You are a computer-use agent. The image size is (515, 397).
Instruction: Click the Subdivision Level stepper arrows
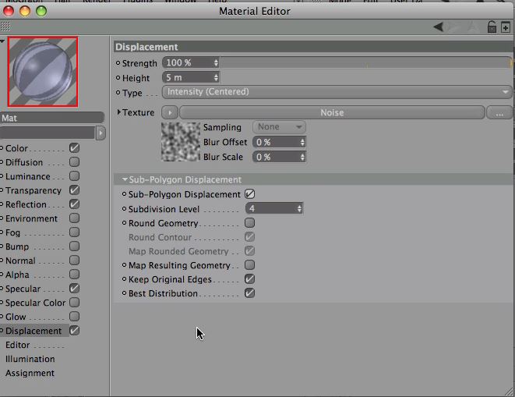[299, 208]
